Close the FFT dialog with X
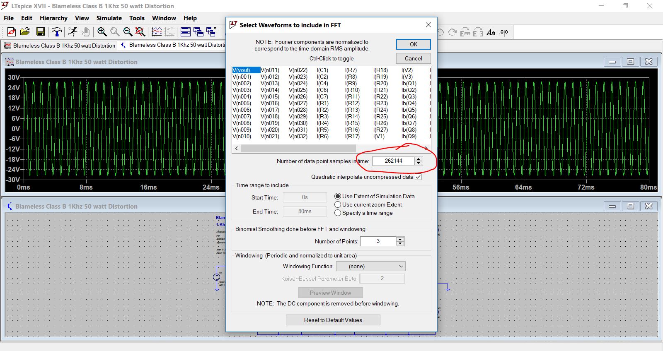This screenshot has height=351, width=663. click(x=428, y=25)
